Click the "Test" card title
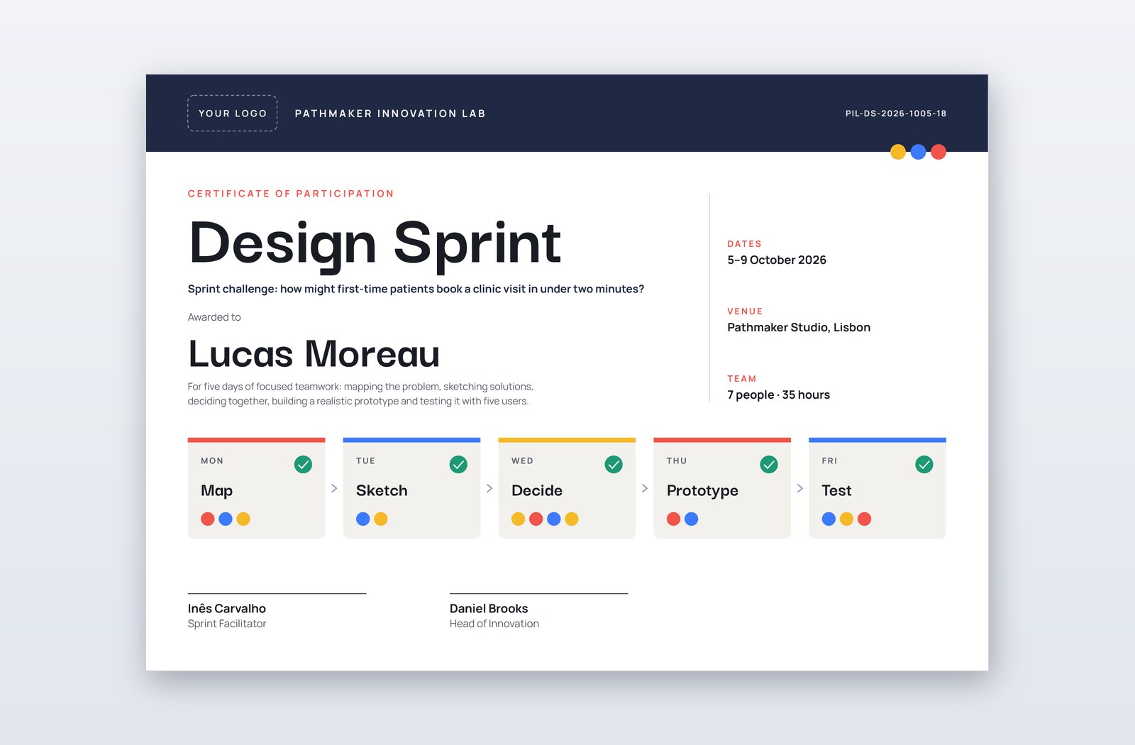Viewport: 1135px width, 745px height. pyautogui.click(x=836, y=490)
